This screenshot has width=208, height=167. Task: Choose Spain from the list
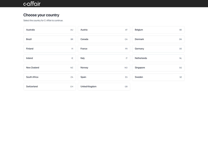104,77
